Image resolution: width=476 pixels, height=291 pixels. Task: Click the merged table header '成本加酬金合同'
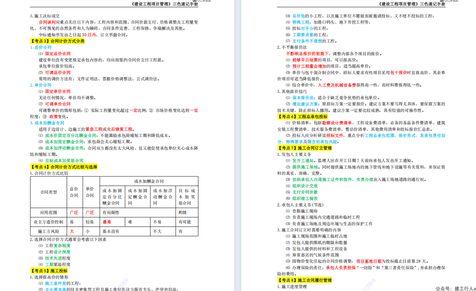pos(149,181)
